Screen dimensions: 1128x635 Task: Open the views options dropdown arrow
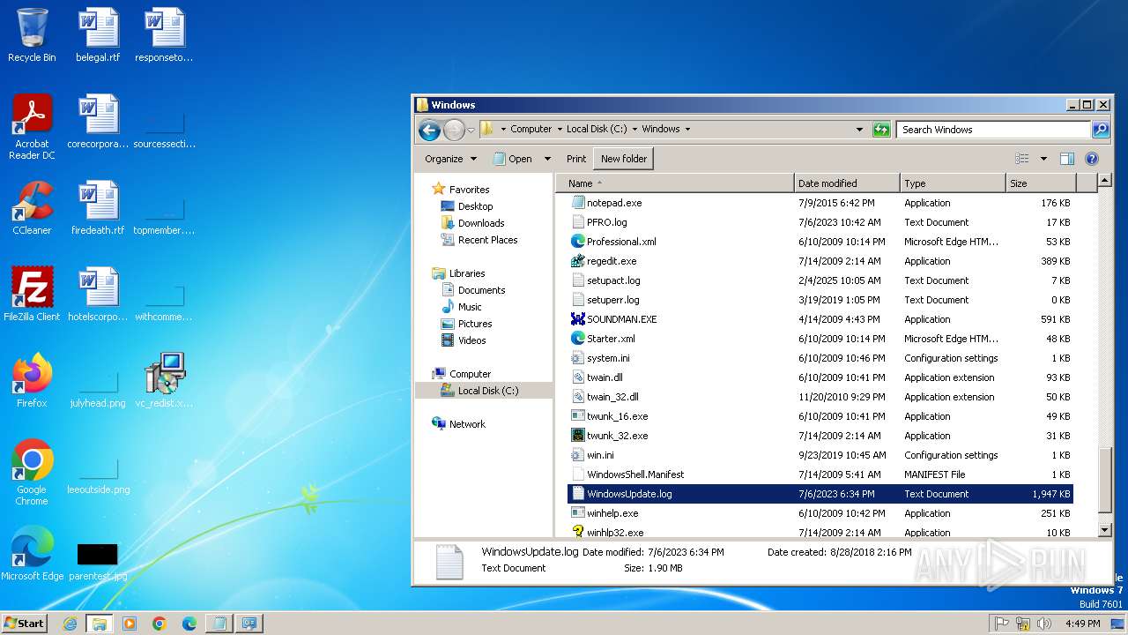point(1043,159)
